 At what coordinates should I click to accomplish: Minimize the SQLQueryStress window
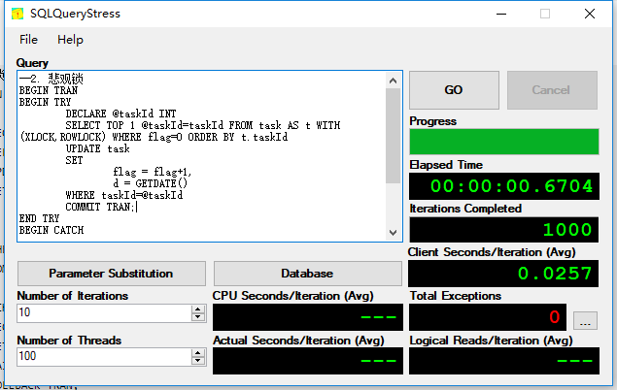coord(501,14)
